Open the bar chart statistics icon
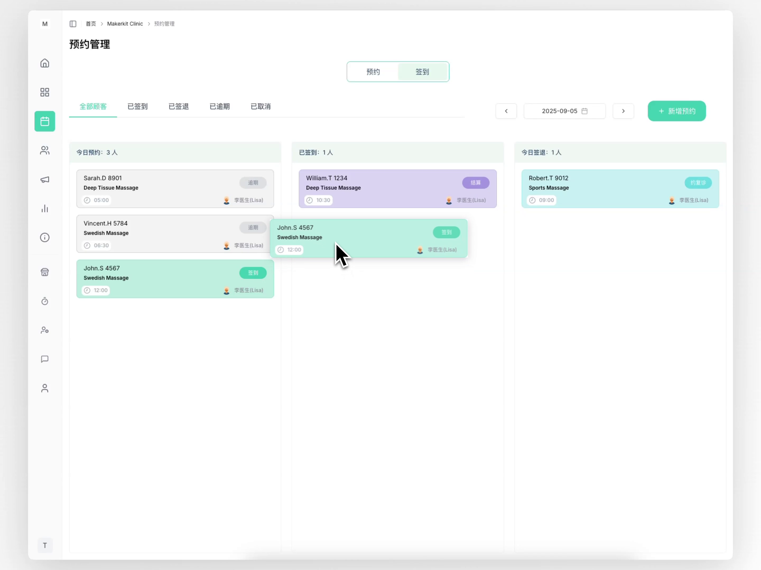 tap(45, 208)
